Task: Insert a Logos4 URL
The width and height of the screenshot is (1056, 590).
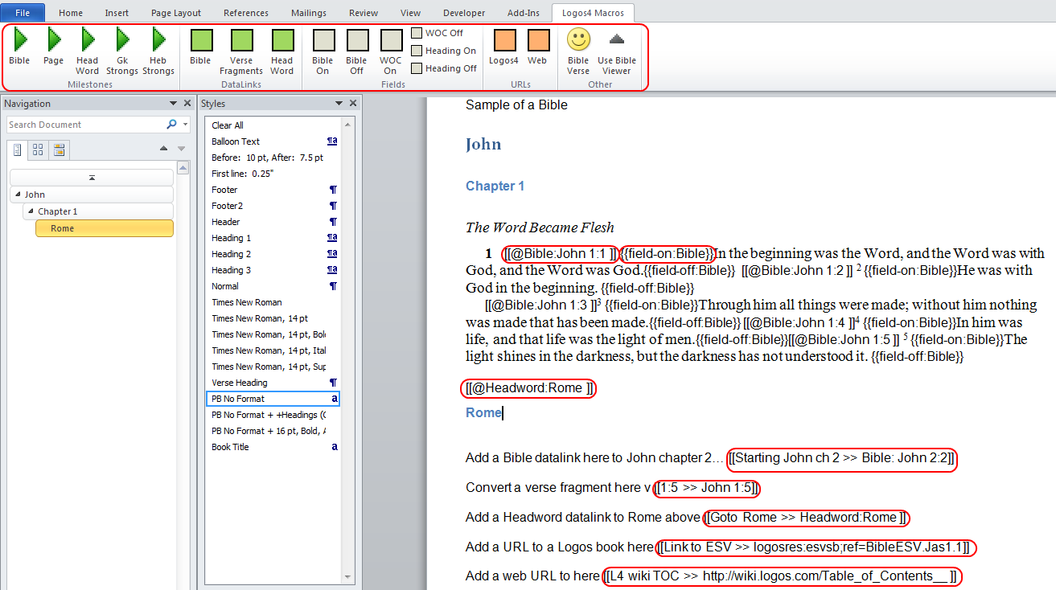Action: (504, 47)
